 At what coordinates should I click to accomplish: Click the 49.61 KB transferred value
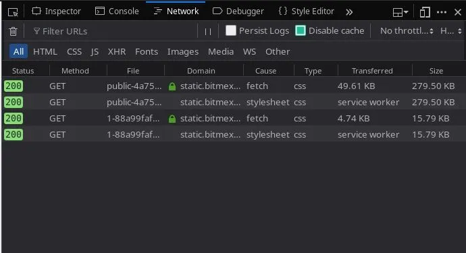(356, 86)
